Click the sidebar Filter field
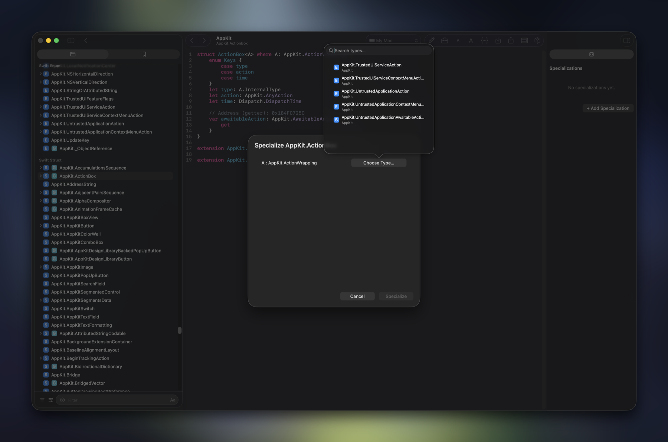Image resolution: width=668 pixels, height=442 pixels. [117, 400]
